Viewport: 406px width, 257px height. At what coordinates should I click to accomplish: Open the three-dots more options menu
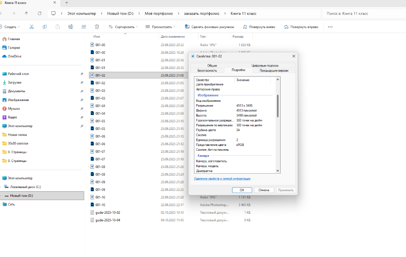(x=330, y=27)
